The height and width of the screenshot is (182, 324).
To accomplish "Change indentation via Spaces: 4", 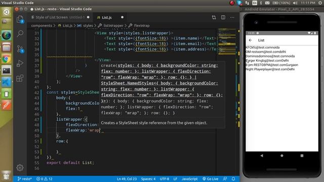I will (148, 179).
